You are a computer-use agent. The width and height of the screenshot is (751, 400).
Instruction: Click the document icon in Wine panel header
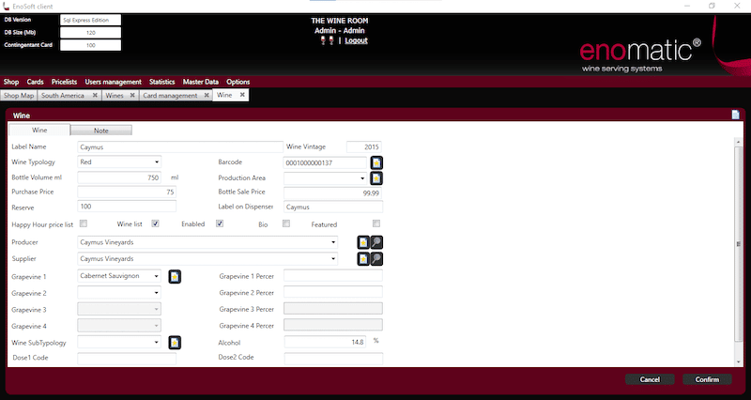click(x=736, y=115)
